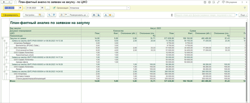Viewport: 250px width, 103px height.
Task: Uncheck the Организация filter checkbox
Action: coord(54,8)
